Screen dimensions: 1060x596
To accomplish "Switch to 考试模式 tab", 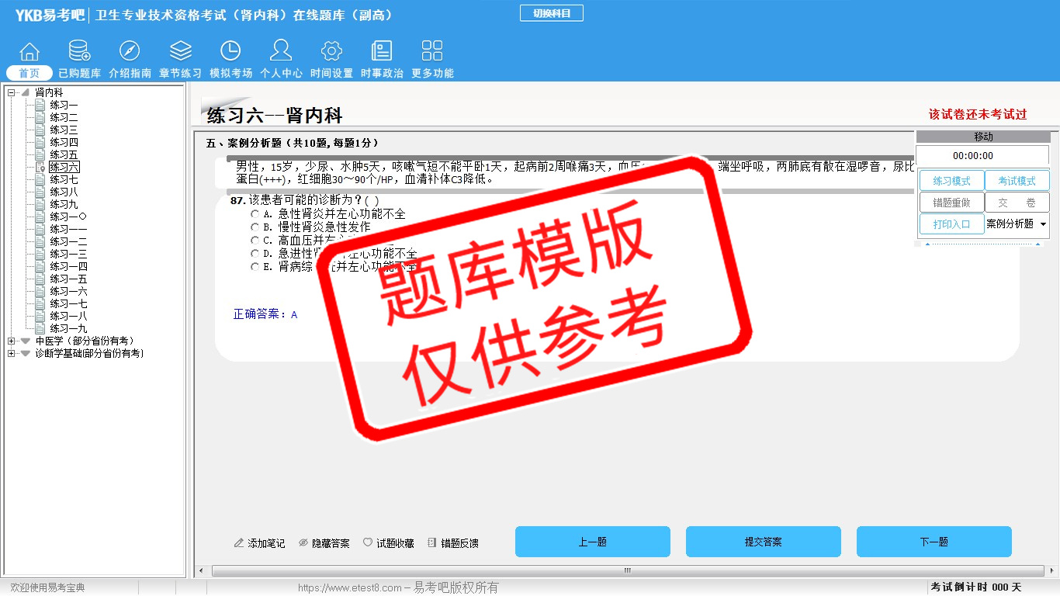I will pyautogui.click(x=1017, y=181).
